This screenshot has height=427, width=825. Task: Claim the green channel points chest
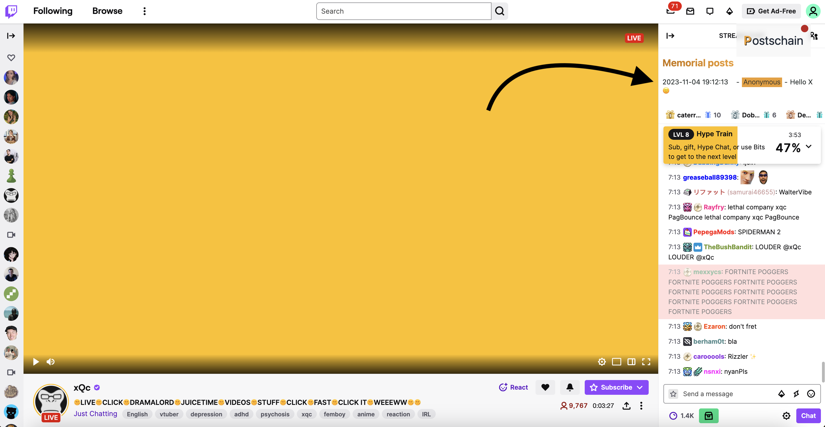[709, 416]
